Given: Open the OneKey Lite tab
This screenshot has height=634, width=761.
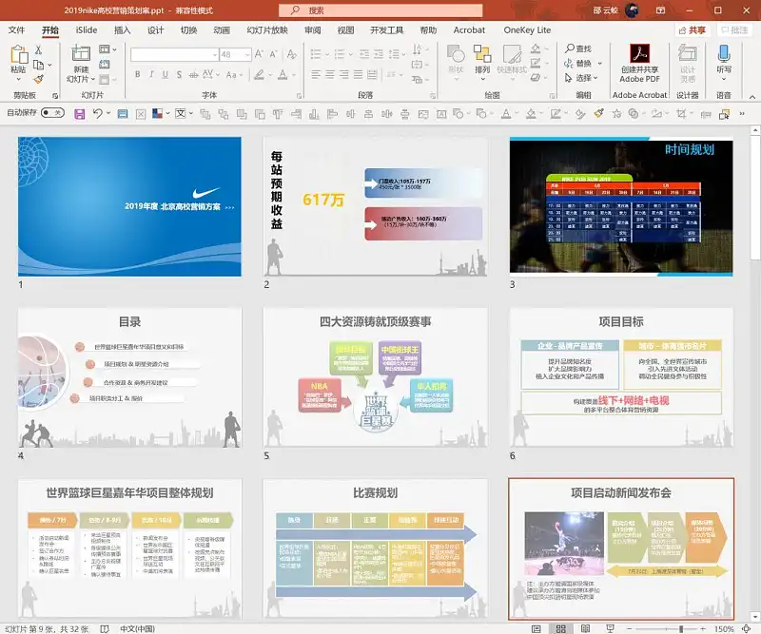Looking at the screenshot, I should (x=527, y=30).
